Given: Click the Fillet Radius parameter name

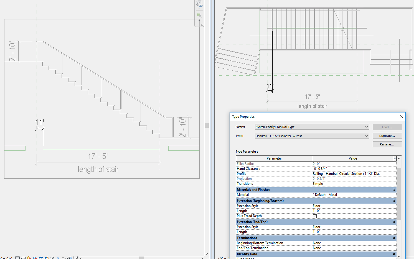Looking at the screenshot, I should click(x=245, y=164).
